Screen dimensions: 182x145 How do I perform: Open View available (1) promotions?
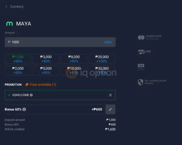coord(43,85)
